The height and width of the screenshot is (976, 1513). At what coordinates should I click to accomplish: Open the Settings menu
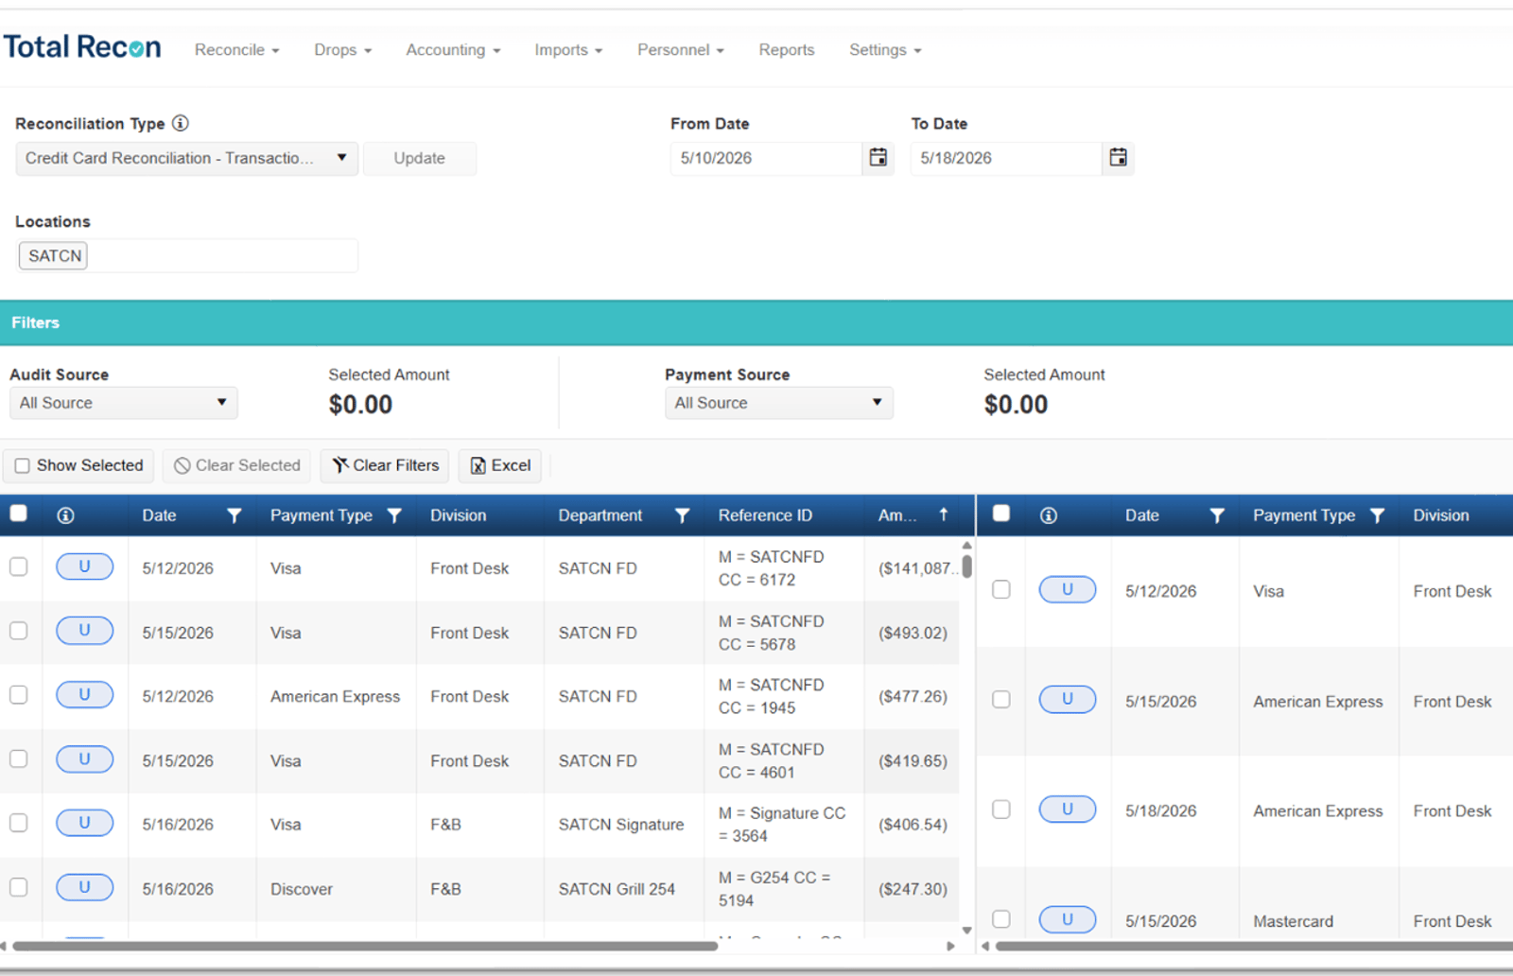coord(884,50)
